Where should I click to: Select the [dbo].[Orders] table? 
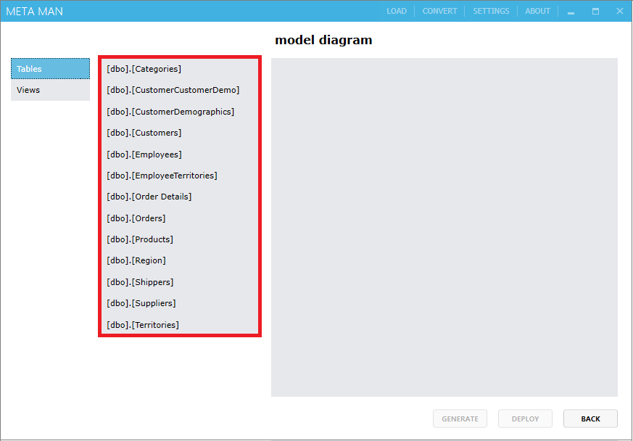point(136,218)
